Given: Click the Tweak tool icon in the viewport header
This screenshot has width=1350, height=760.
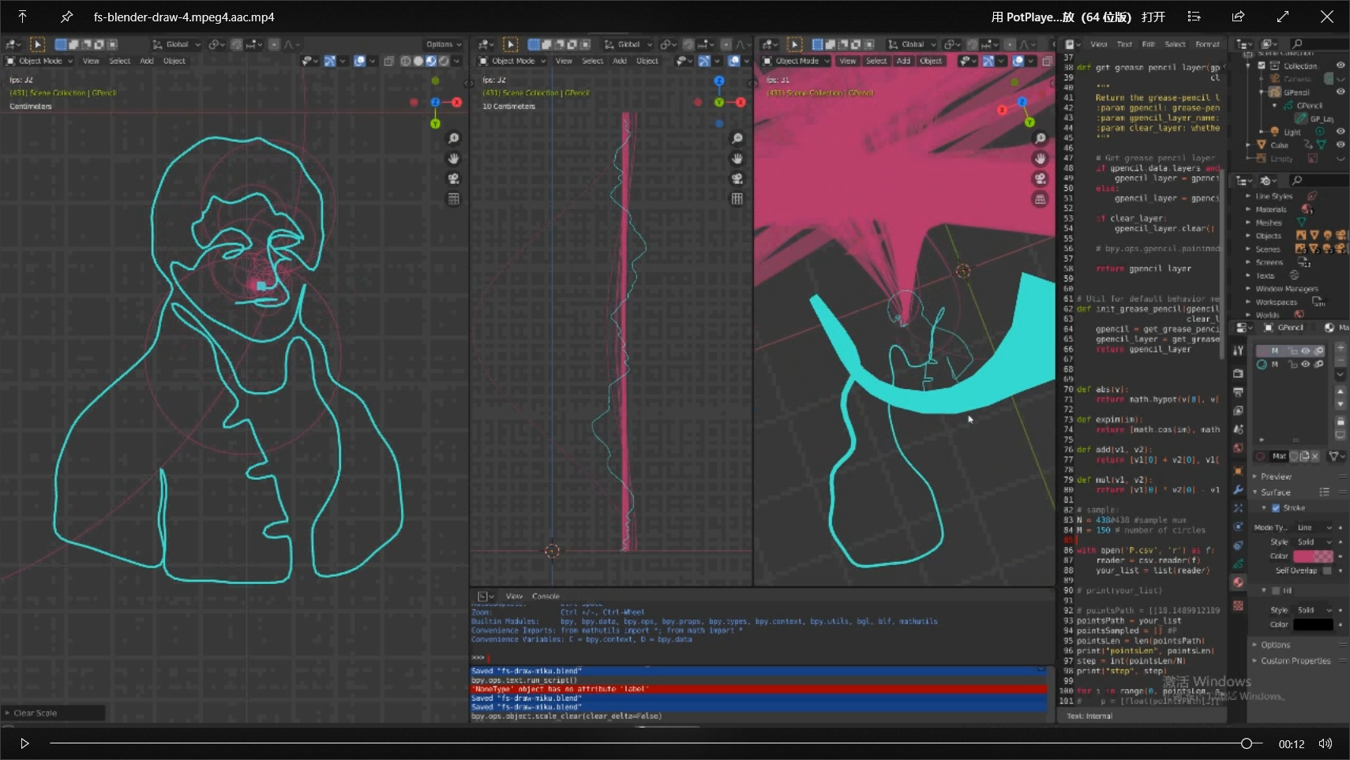Looking at the screenshot, I should click(37, 45).
